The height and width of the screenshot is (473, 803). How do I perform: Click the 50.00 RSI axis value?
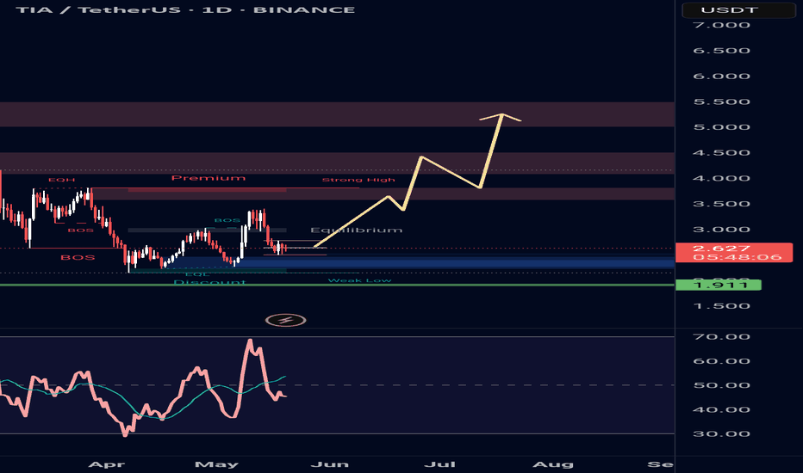721,385
